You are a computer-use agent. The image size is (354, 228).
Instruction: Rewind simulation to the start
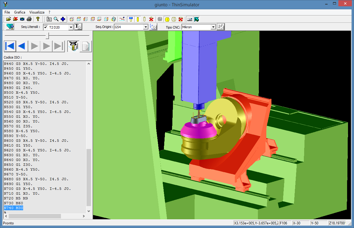pyautogui.click(x=10, y=46)
